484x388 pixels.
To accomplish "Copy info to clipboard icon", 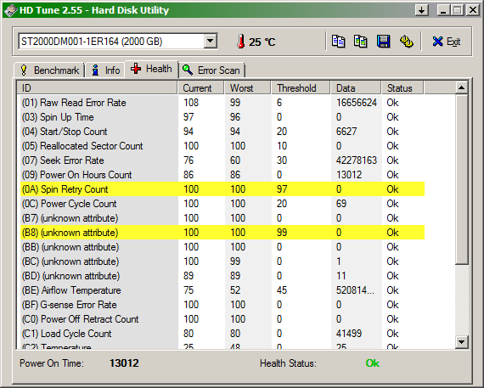I will click(338, 42).
